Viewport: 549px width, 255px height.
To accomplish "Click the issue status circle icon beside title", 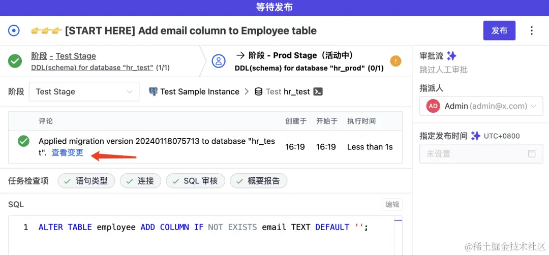I will tap(14, 31).
